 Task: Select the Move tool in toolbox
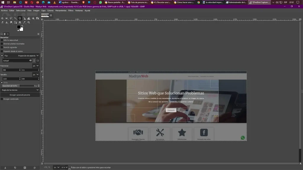point(2,18)
